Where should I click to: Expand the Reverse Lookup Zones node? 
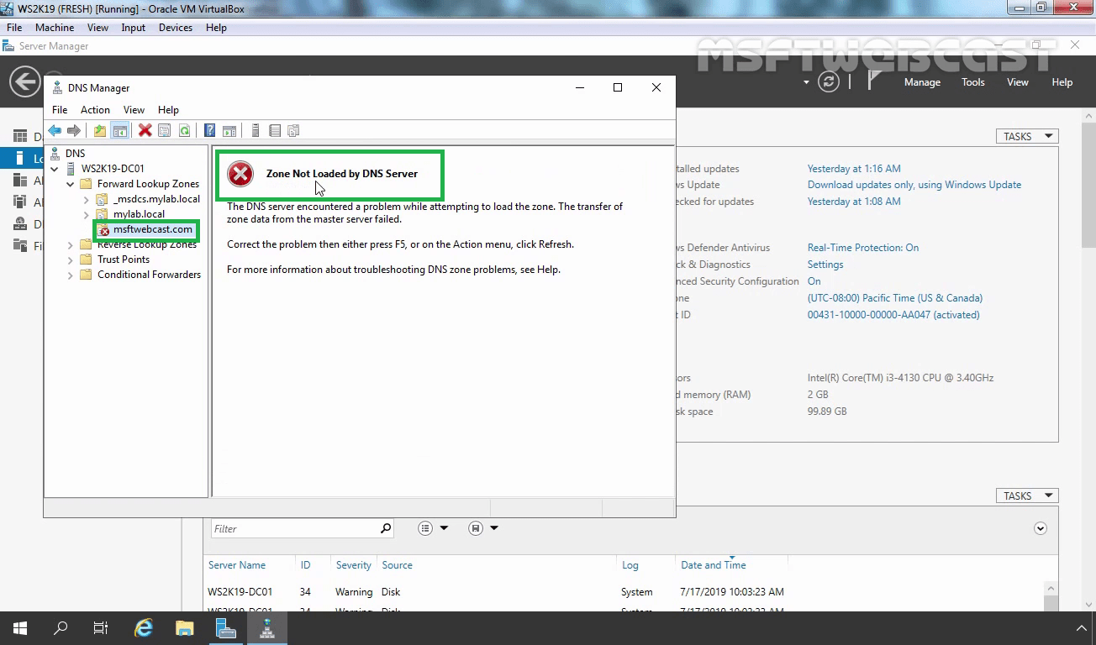[71, 244]
